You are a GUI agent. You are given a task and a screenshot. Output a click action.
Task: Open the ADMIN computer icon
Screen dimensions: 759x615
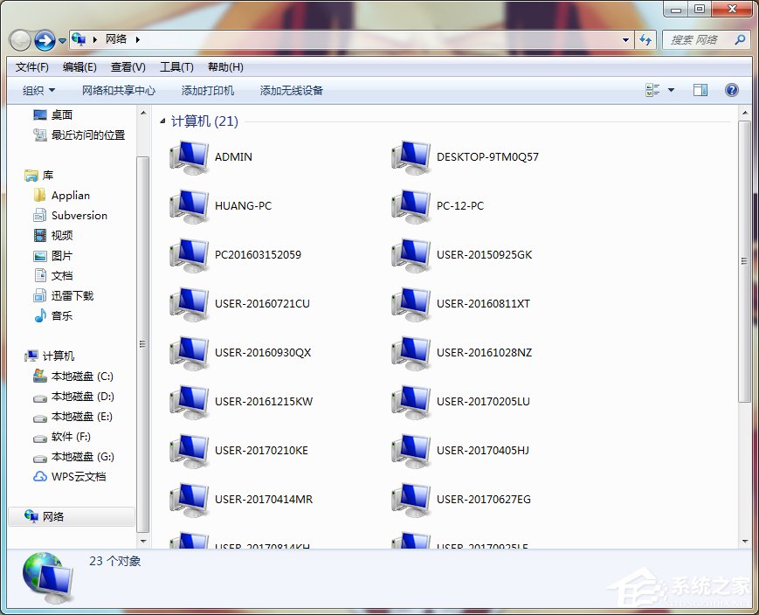click(189, 157)
